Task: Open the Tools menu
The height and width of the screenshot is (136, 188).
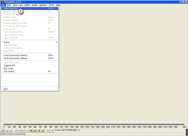Action: pyautogui.click(x=51, y=5)
